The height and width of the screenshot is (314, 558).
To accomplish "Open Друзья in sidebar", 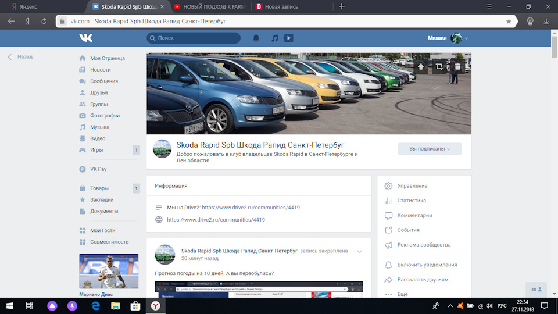I will pyautogui.click(x=99, y=92).
